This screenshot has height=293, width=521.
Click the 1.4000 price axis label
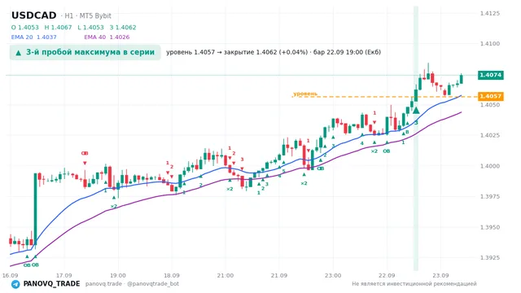tap(490, 166)
